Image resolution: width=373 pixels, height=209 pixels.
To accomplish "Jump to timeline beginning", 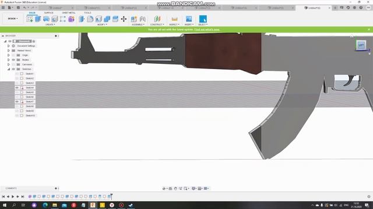I will pos(3,196).
